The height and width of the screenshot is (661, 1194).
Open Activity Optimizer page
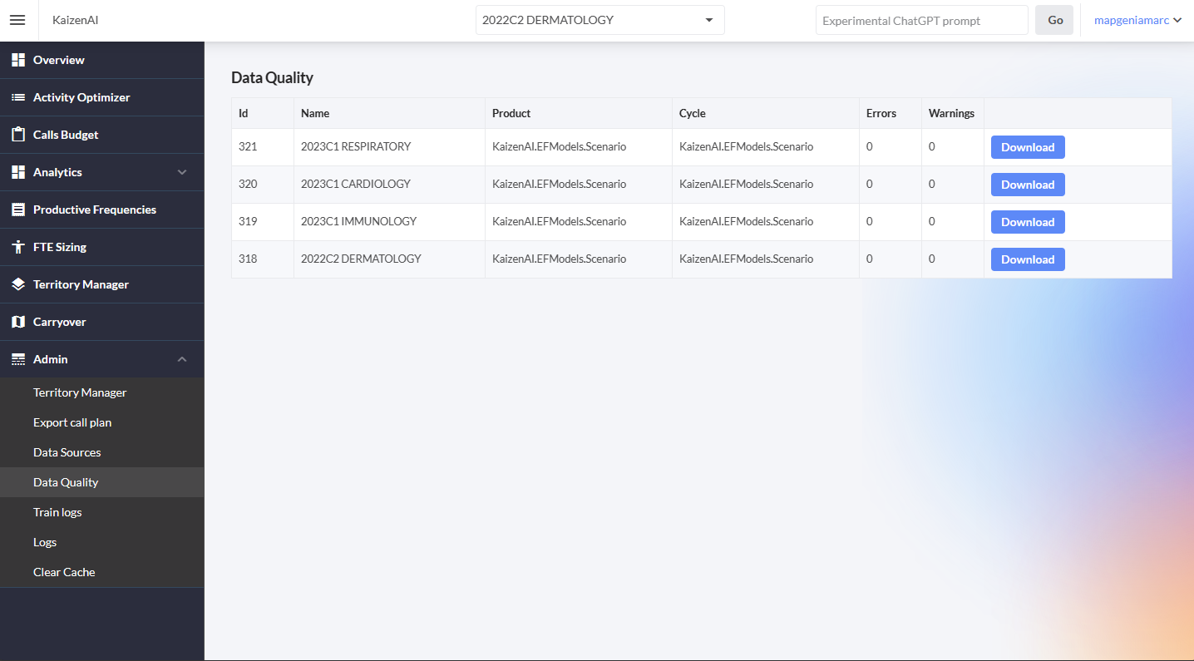pyautogui.click(x=102, y=97)
